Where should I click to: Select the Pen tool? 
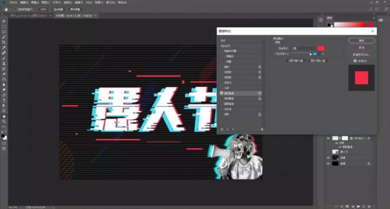tap(4, 95)
